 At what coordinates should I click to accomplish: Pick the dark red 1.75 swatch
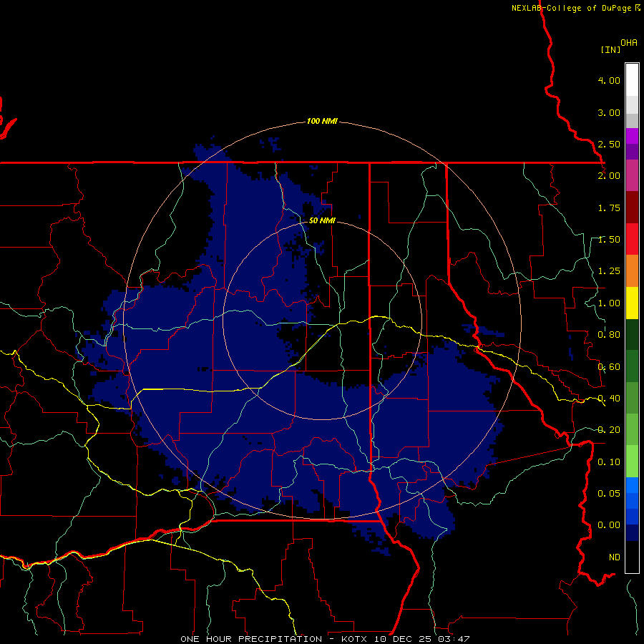[632, 208]
